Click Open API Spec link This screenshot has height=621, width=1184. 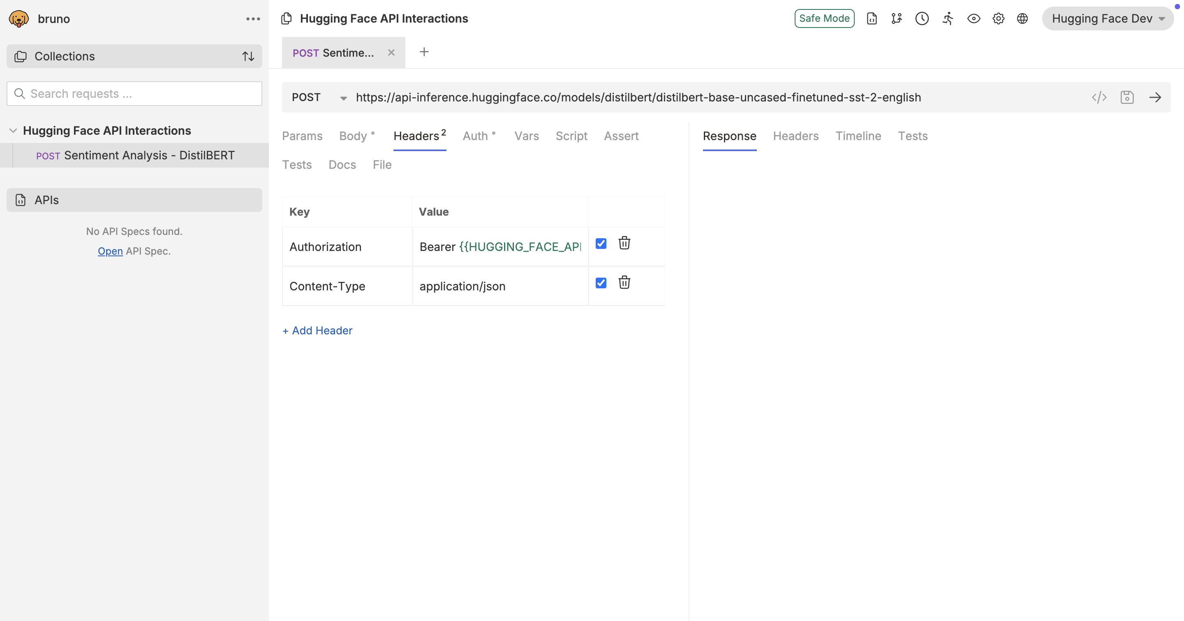[110, 251]
